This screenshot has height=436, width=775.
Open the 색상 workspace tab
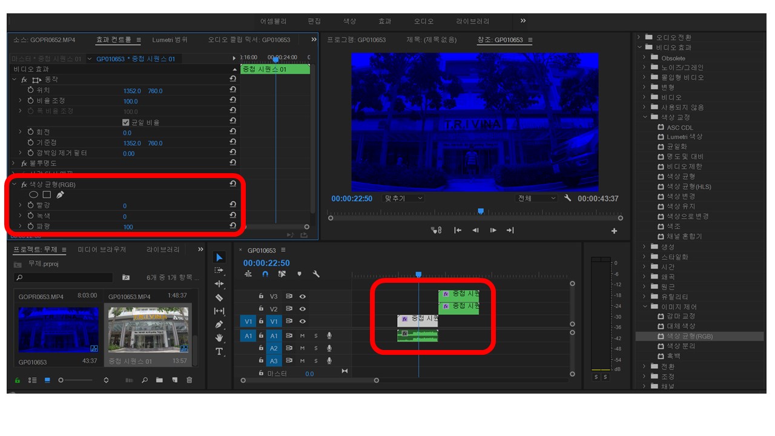pyautogui.click(x=349, y=21)
